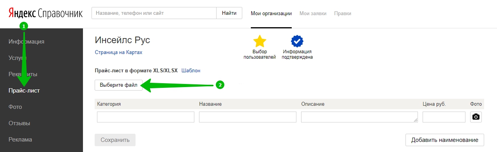Open Страница на Картах link
The width and height of the screenshot is (497, 152).
coord(118,52)
